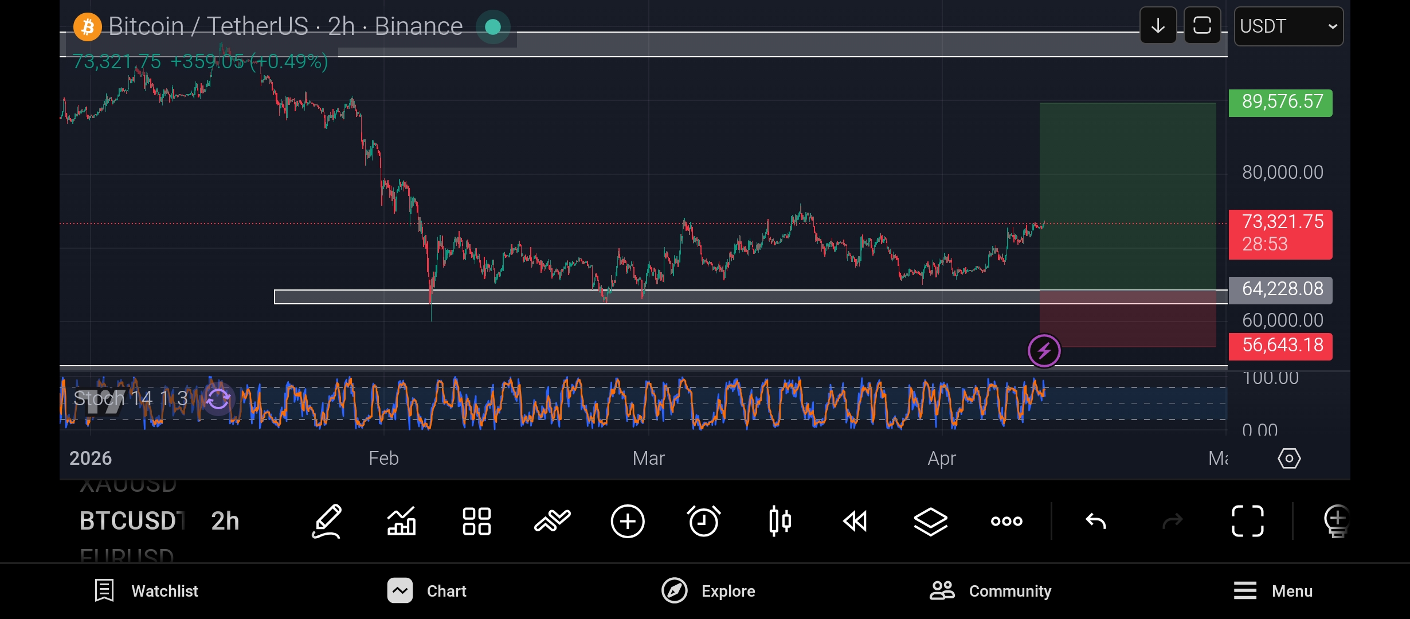The height and width of the screenshot is (619, 1410).
Task: Toggle fullscreen chart mode
Action: [x=1247, y=521]
